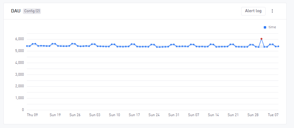This screenshot has width=294, height=128.
Task: Click the Sun 26 axis label
Action: [75, 115]
